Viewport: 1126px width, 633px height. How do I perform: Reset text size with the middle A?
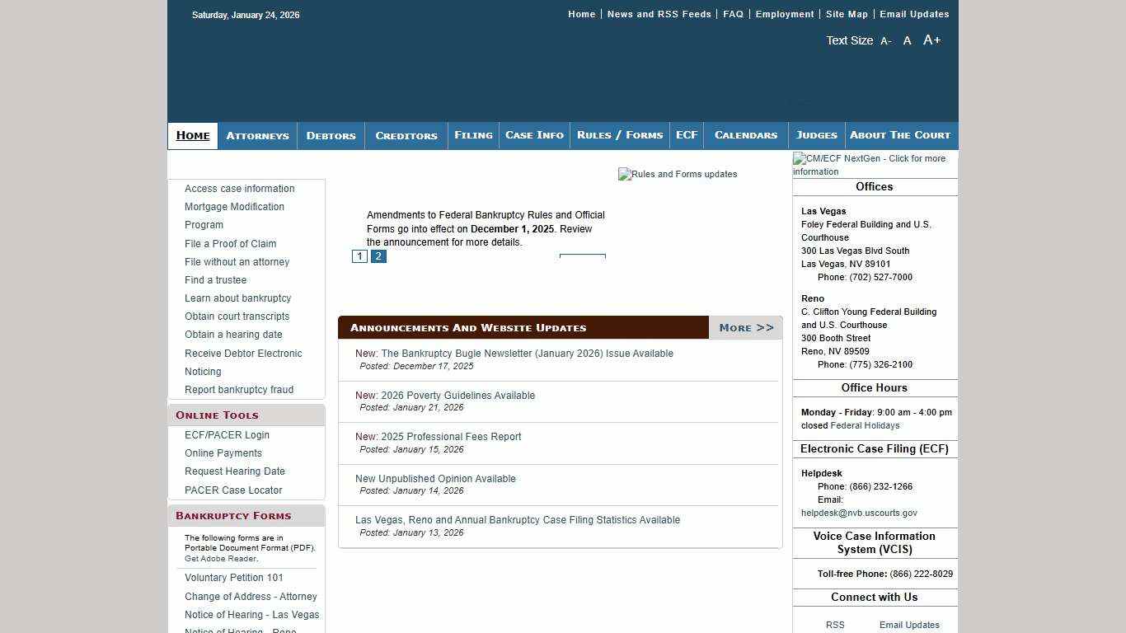coord(907,40)
